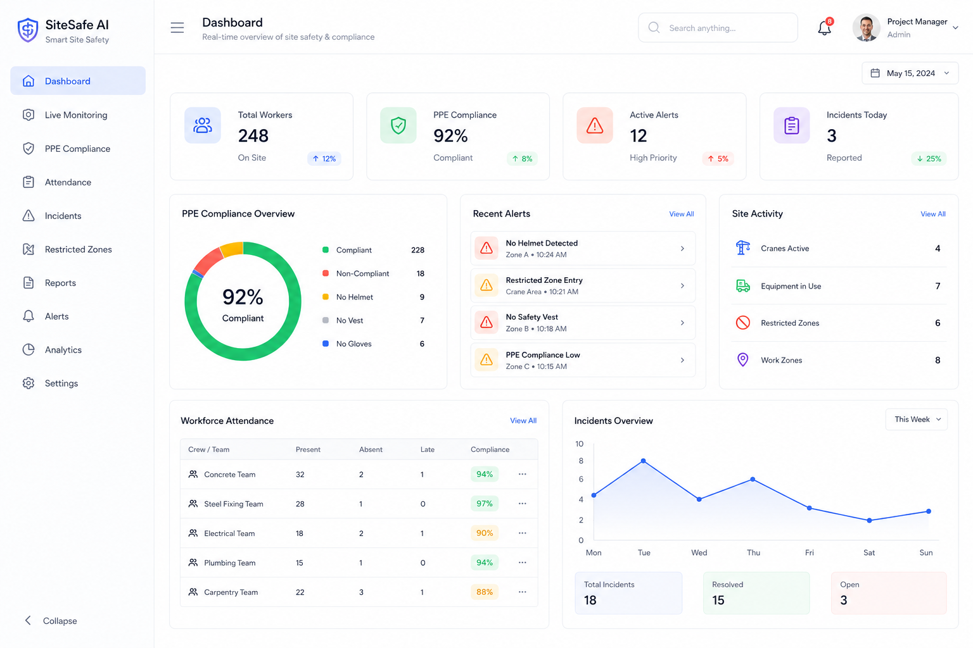Expand the Restricted Zone Entry alert chevron
The height and width of the screenshot is (648, 973).
click(682, 286)
